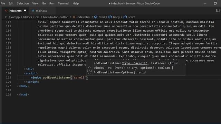
Task: Minimize the Visual Studio Code window
Action: click(x=205, y=3)
